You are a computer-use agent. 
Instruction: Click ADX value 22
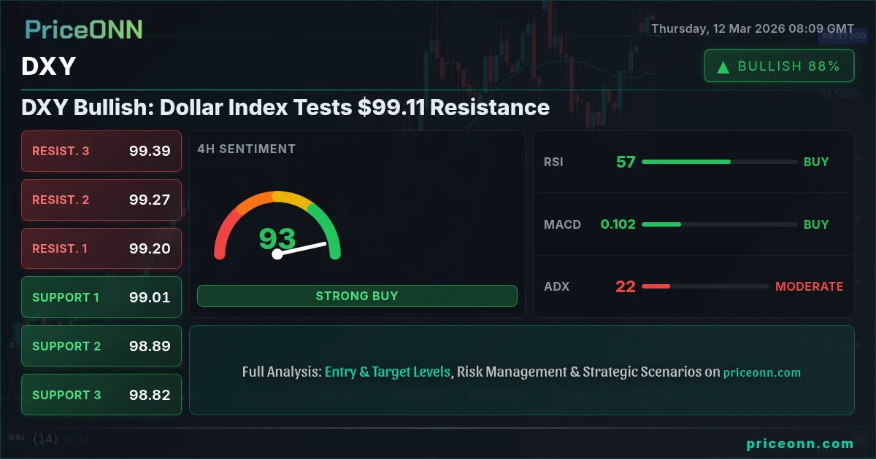[626, 286]
